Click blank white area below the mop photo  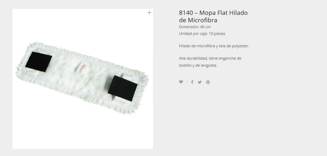pos(83,133)
